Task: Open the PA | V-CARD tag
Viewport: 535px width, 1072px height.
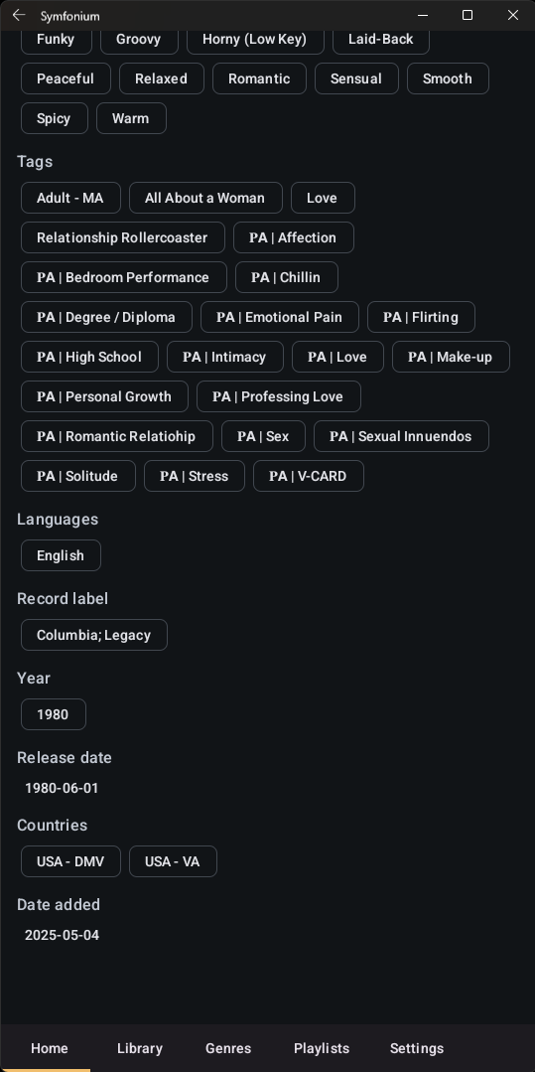Action: point(308,477)
